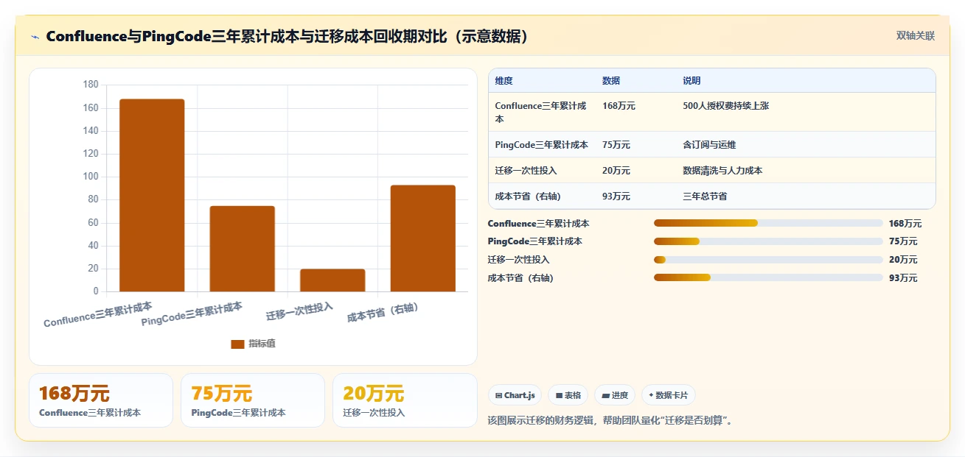Click the Chart.js chip
The image size is (965, 457).
(x=515, y=395)
